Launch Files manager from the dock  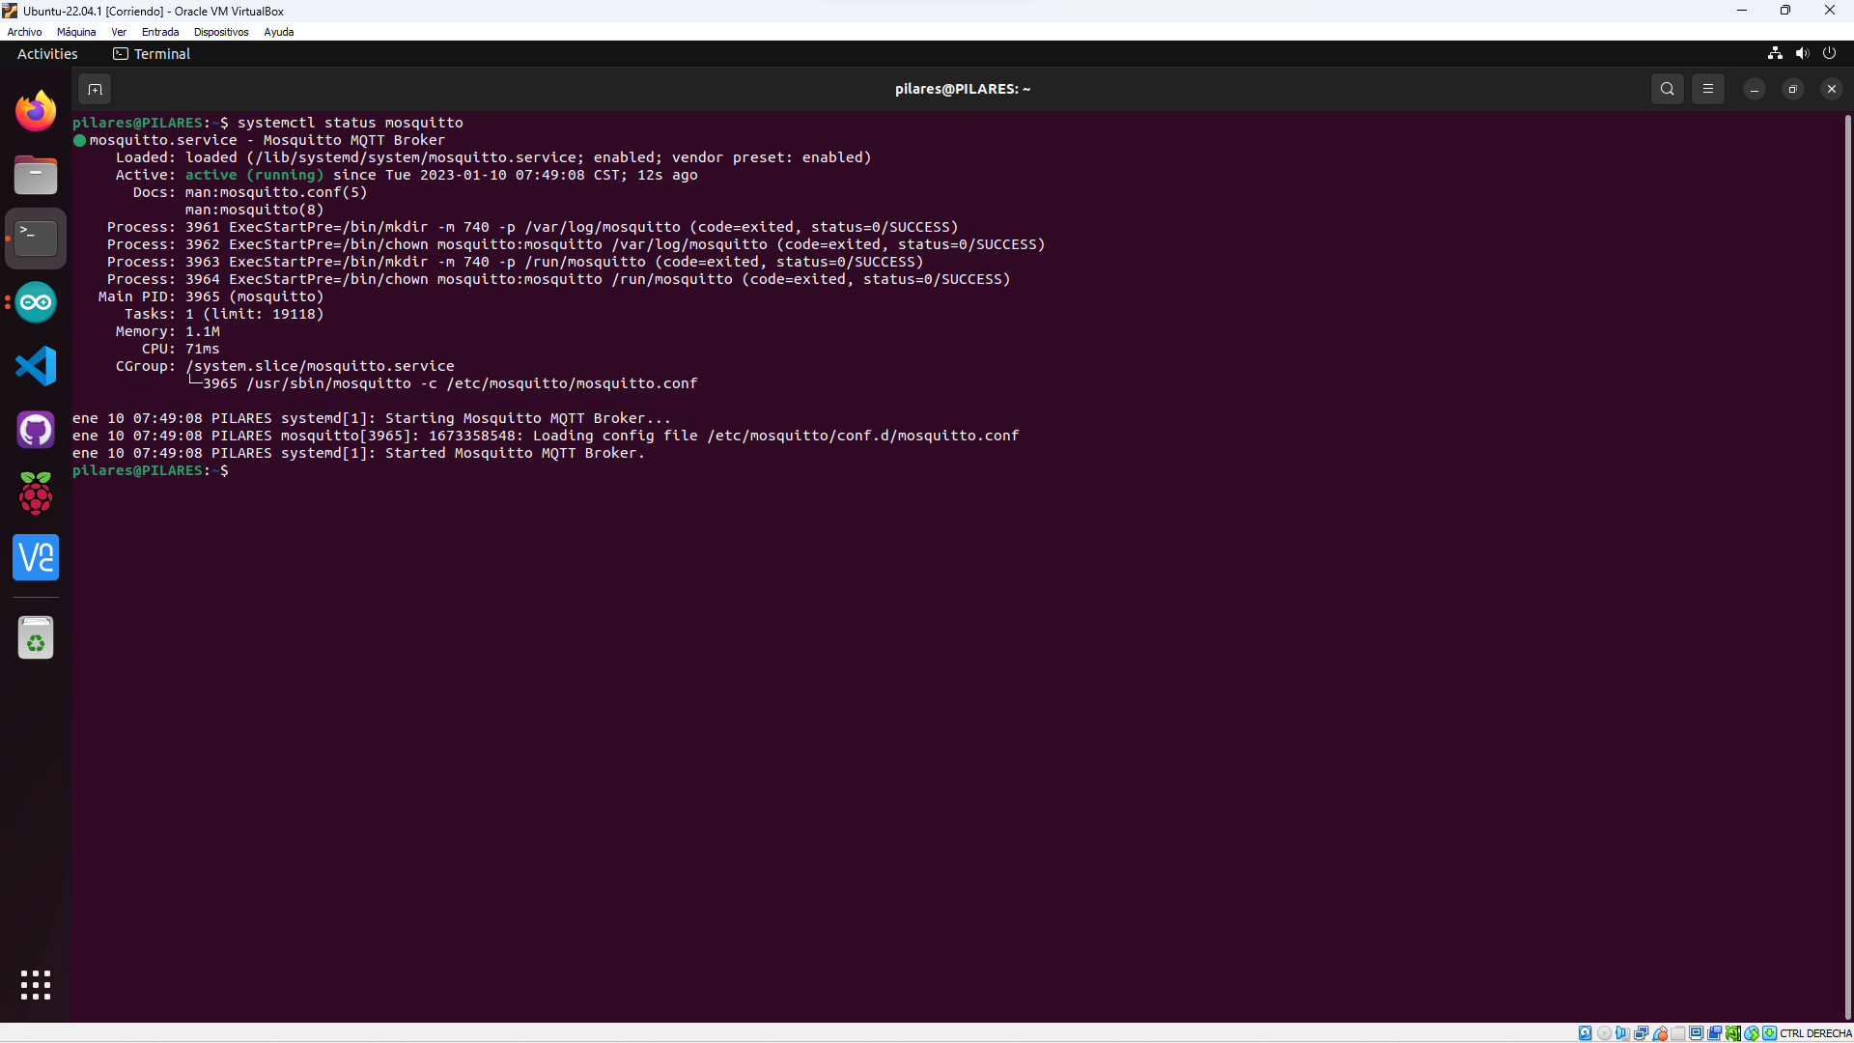click(x=36, y=175)
